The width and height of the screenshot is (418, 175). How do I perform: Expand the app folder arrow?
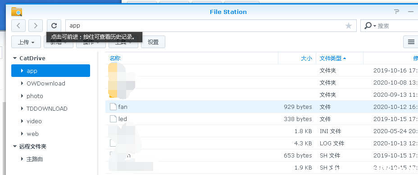pyautogui.click(x=22, y=71)
